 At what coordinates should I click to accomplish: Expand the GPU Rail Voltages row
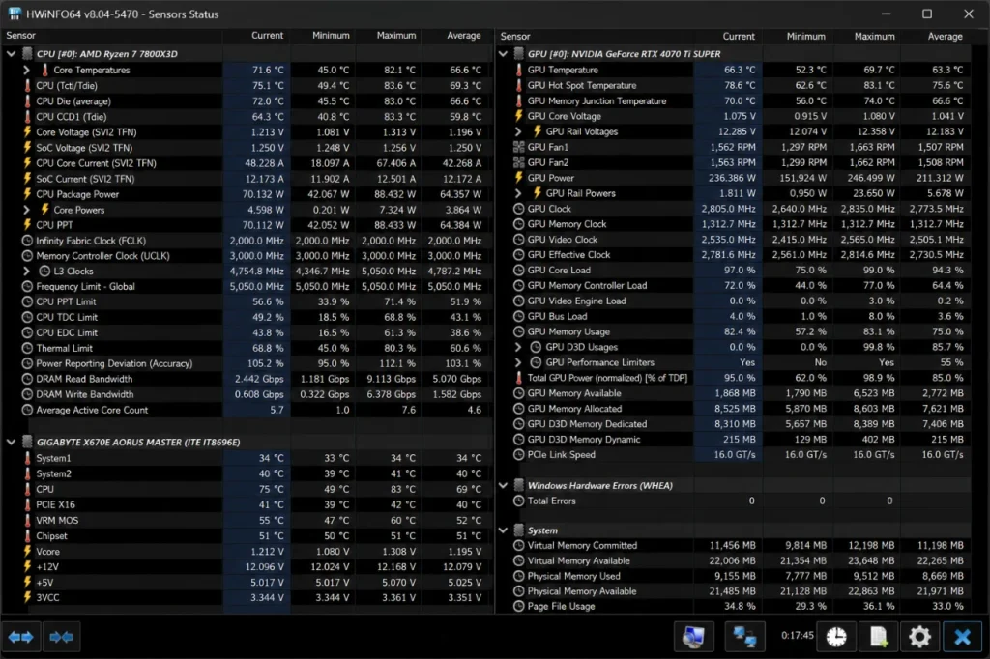518,131
